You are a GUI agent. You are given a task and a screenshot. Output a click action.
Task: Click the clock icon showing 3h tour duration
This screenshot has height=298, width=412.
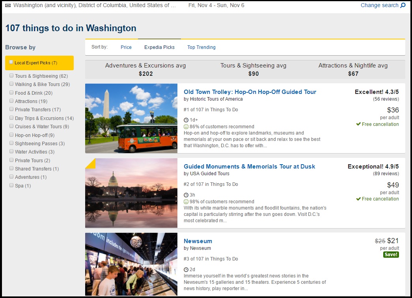click(186, 194)
